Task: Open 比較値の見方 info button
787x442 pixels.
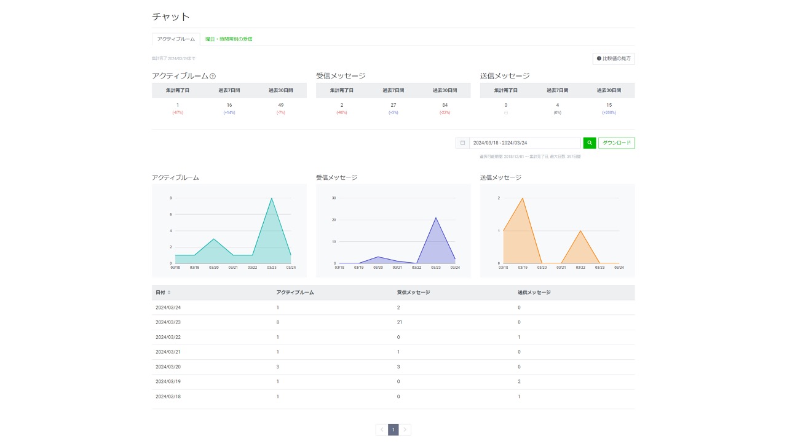Action: coord(613,58)
